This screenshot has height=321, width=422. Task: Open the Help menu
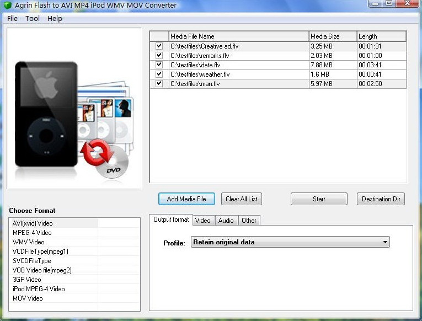[x=55, y=18]
